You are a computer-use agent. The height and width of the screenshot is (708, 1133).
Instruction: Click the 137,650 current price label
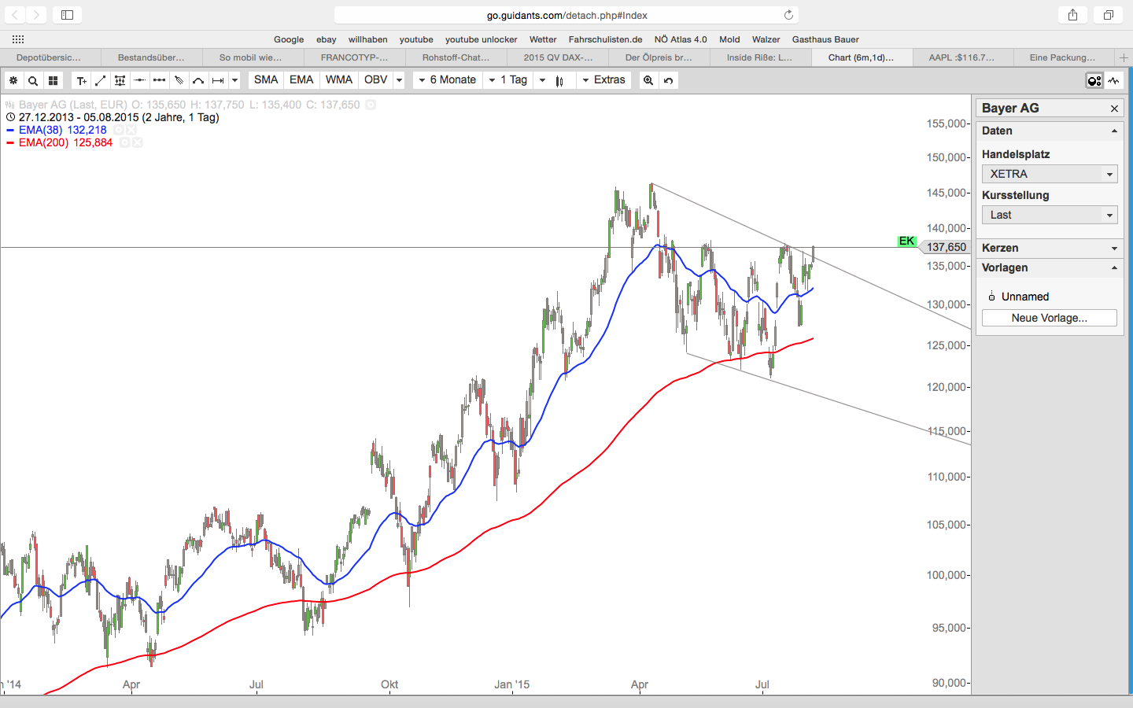coord(946,247)
